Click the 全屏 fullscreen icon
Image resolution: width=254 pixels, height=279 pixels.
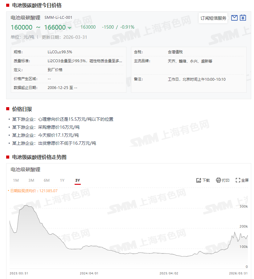pyautogui.click(x=238, y=180)
